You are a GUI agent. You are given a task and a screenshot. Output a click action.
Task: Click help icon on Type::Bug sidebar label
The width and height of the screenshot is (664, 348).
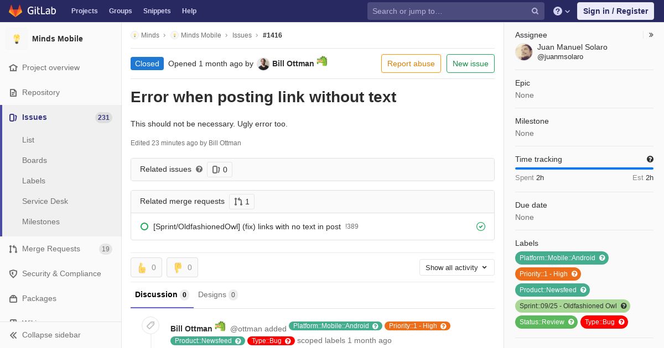pos(621,322)
